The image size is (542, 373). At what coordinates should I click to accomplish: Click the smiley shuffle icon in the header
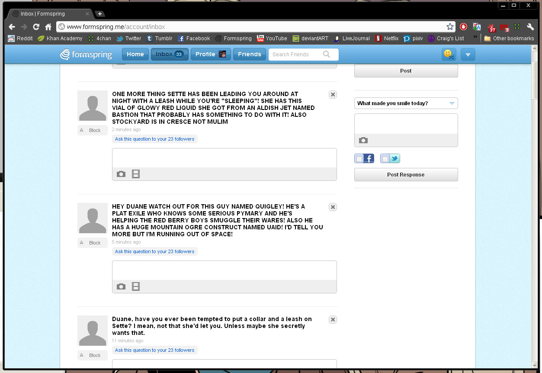click(x=449, y=55)
